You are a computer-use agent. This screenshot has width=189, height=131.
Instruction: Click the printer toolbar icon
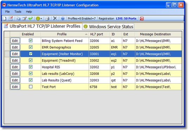47,19
